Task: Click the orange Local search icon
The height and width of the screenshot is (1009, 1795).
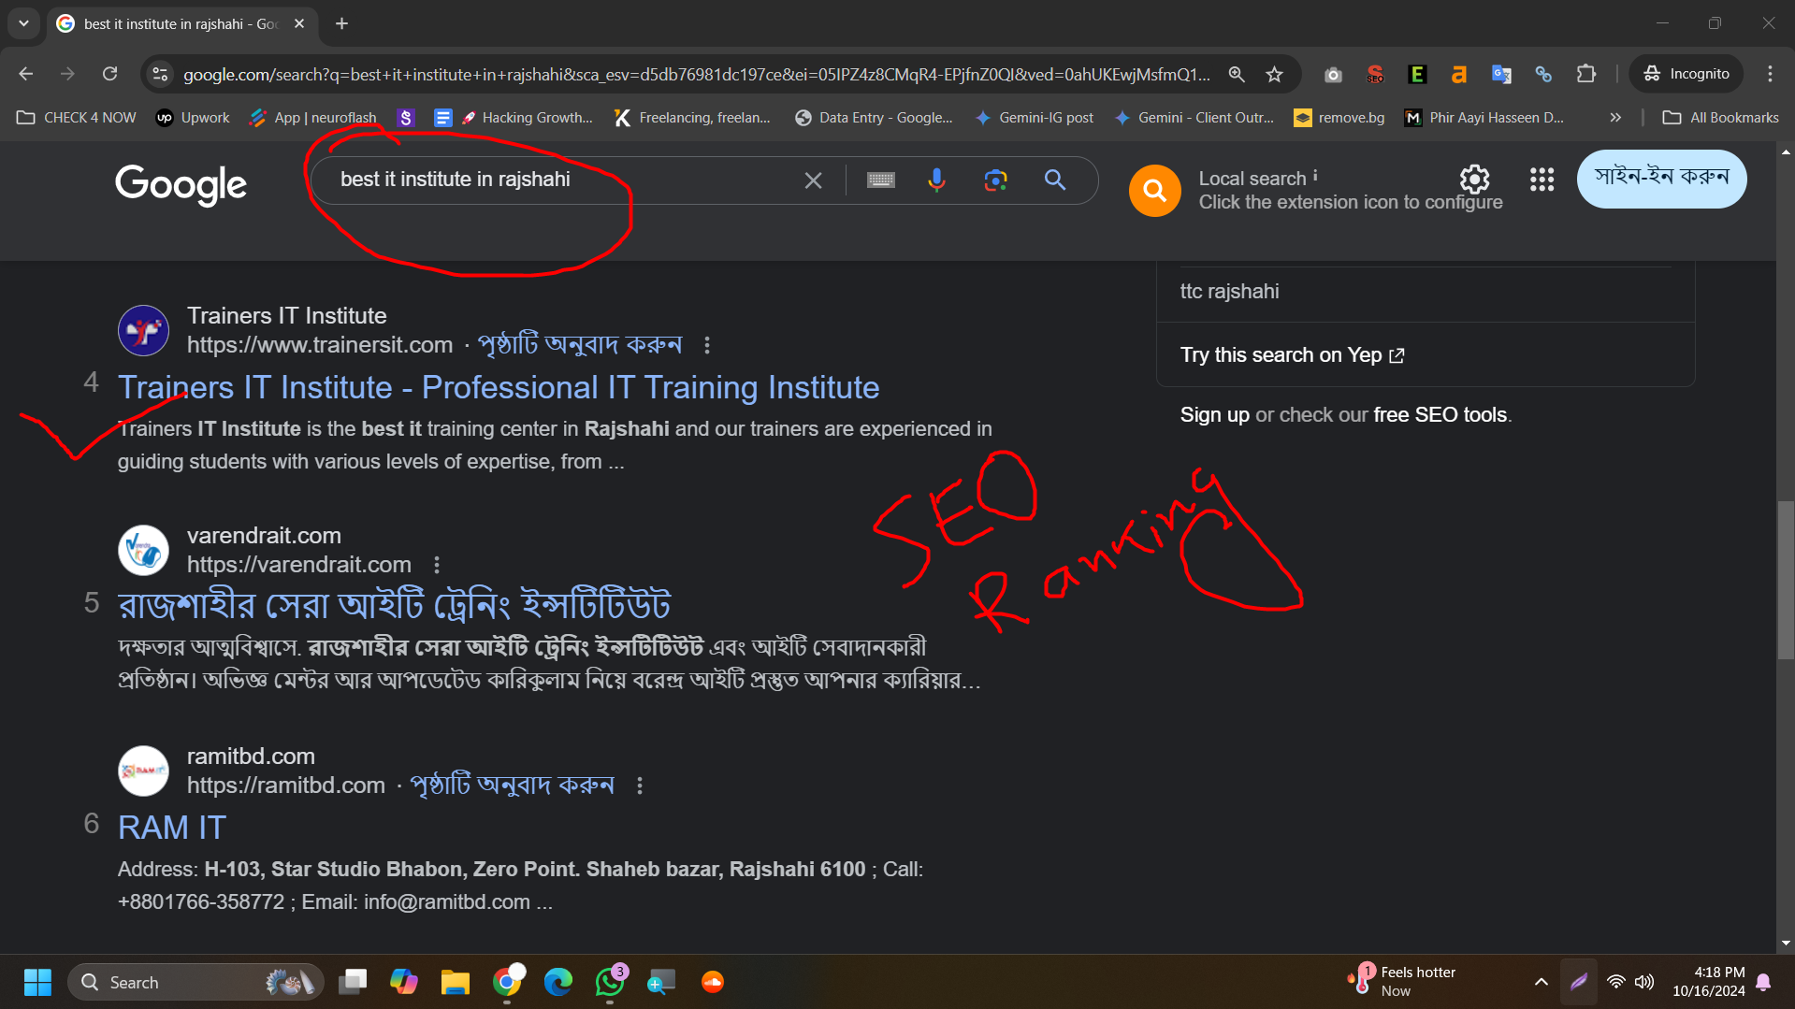Action: [x=1154, y=191]
